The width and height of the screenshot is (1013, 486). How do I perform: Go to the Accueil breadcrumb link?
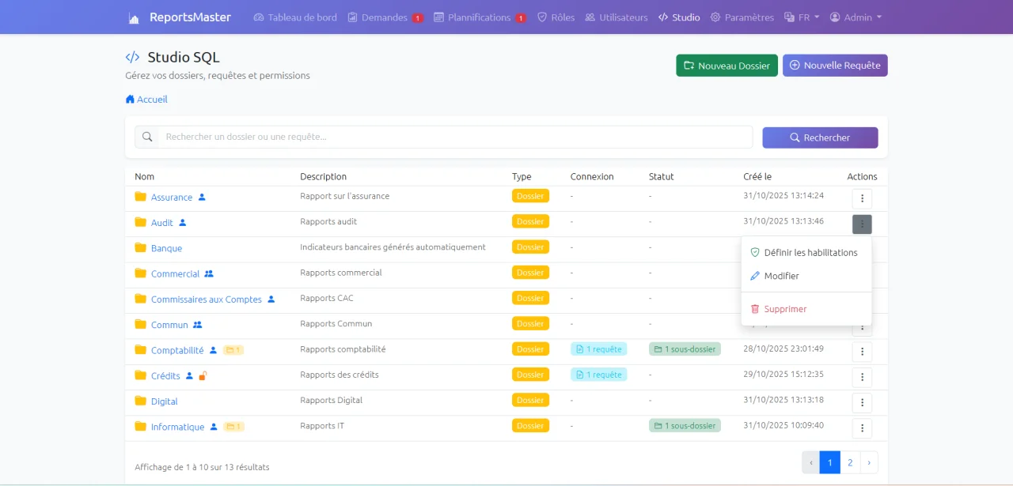pyautogui.click(x=146, y=100)
